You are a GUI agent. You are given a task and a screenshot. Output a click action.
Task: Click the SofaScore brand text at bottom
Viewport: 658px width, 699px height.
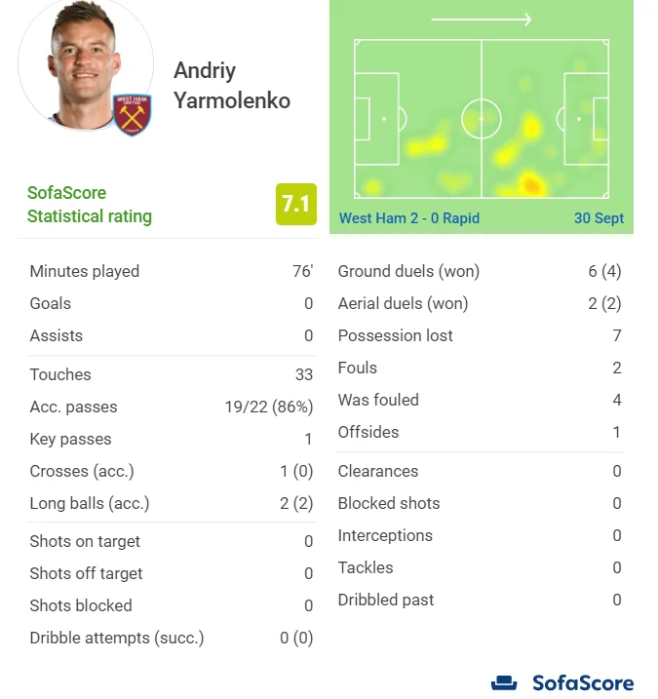click(583, 682)
